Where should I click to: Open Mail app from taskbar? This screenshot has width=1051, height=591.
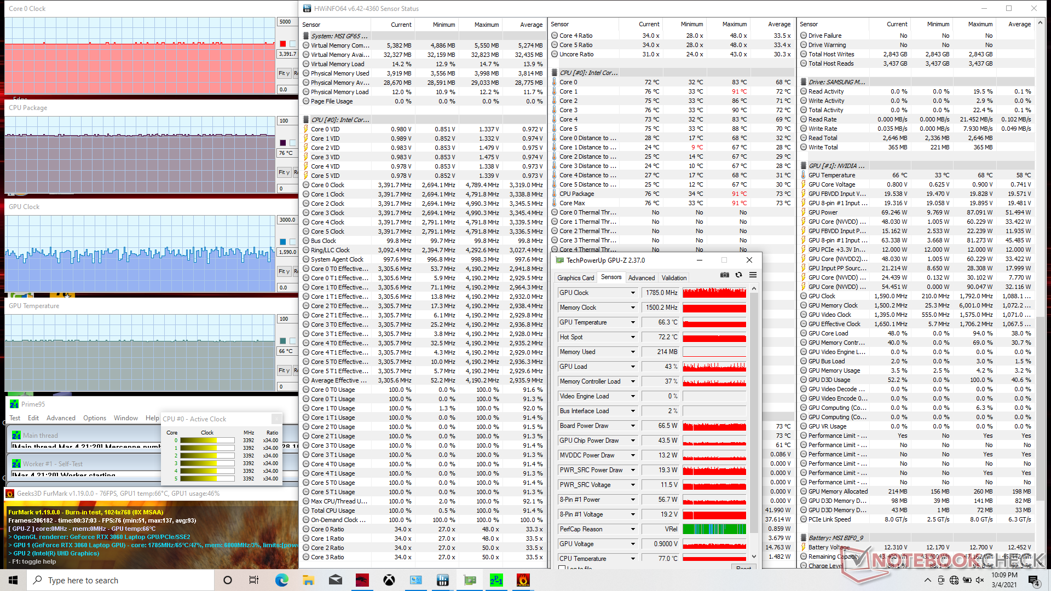tap(336, 580)
